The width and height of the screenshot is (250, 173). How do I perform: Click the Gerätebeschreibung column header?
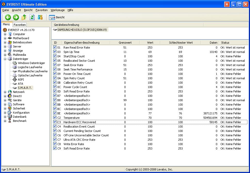click(x=127, y=25)
